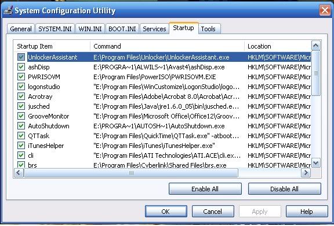Uncheck the Acrotray startup checkbox
Screen dimensions: 334x226
click(21, 97)
